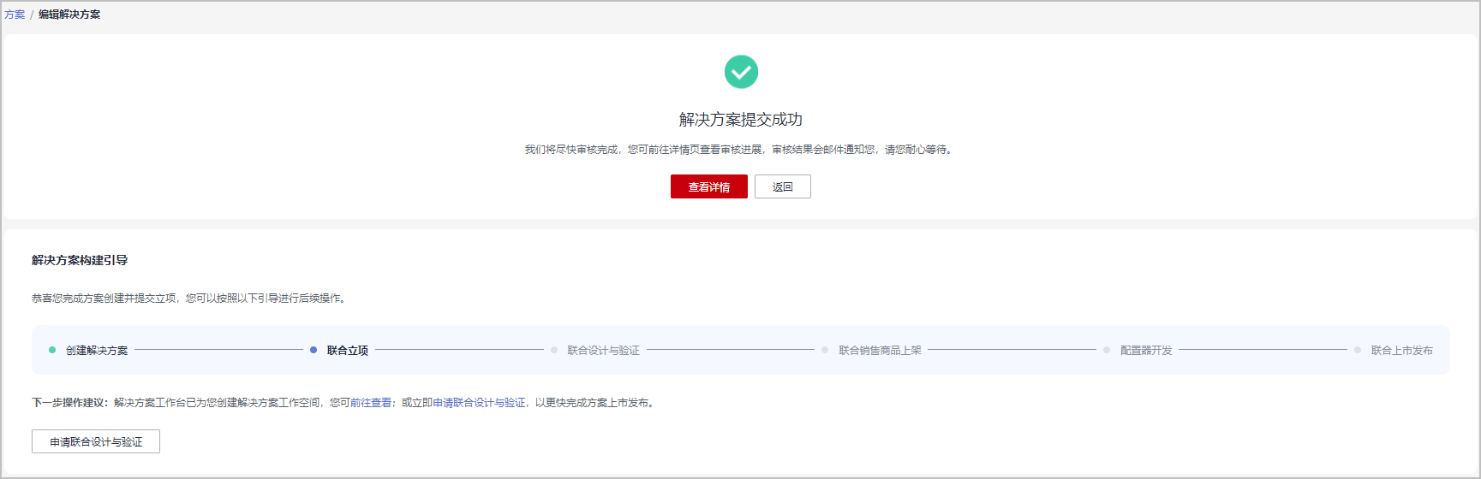Click the outlined 申请联合设计与验证 button at the bottom
This screenshot has height=479, width=1481.
tap(96, 441)
